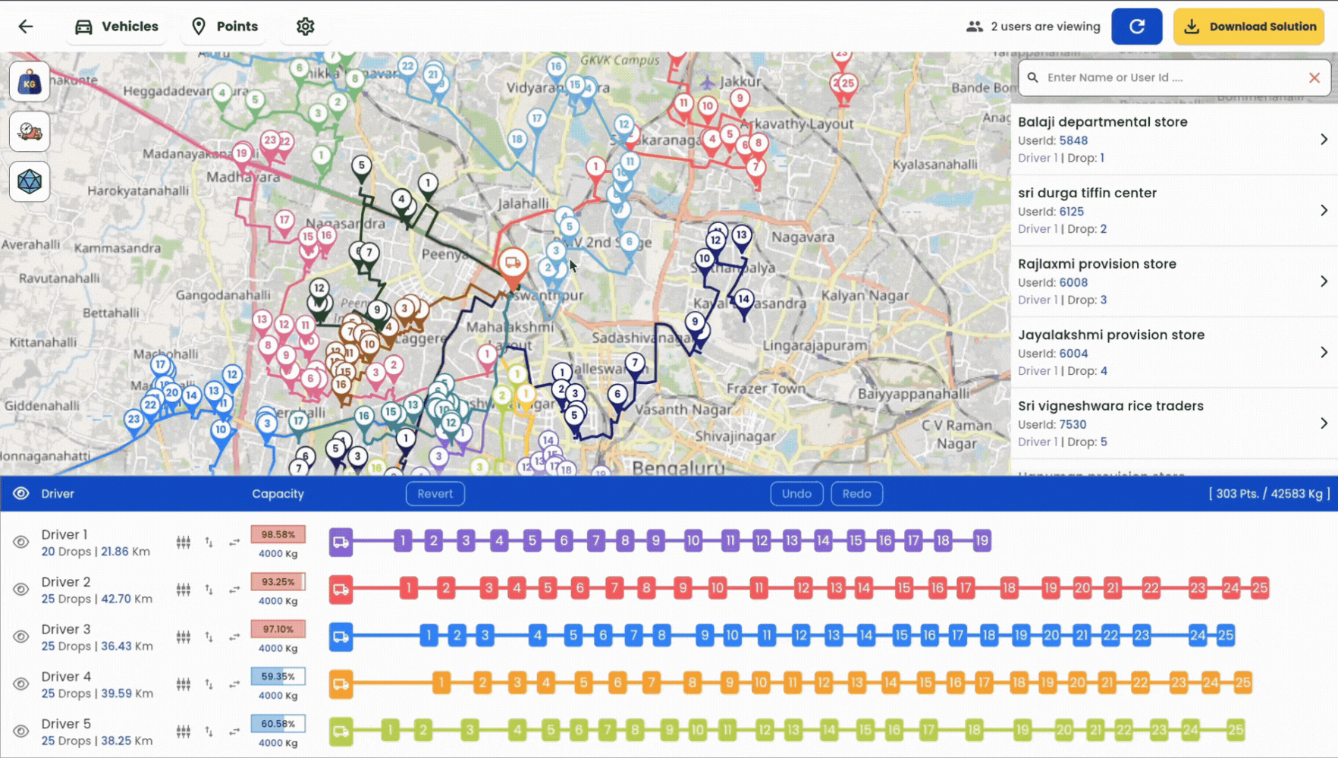Click Driver 3 reorder up-down arrows icon
Image resolution: width=1338 pixels, height=758 pixels.
pos(209,637)
